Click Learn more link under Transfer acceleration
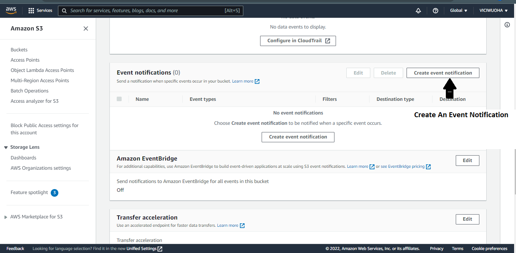Viewport: 516px width, 253px height. pyautogui.click(x=228, y=226)
